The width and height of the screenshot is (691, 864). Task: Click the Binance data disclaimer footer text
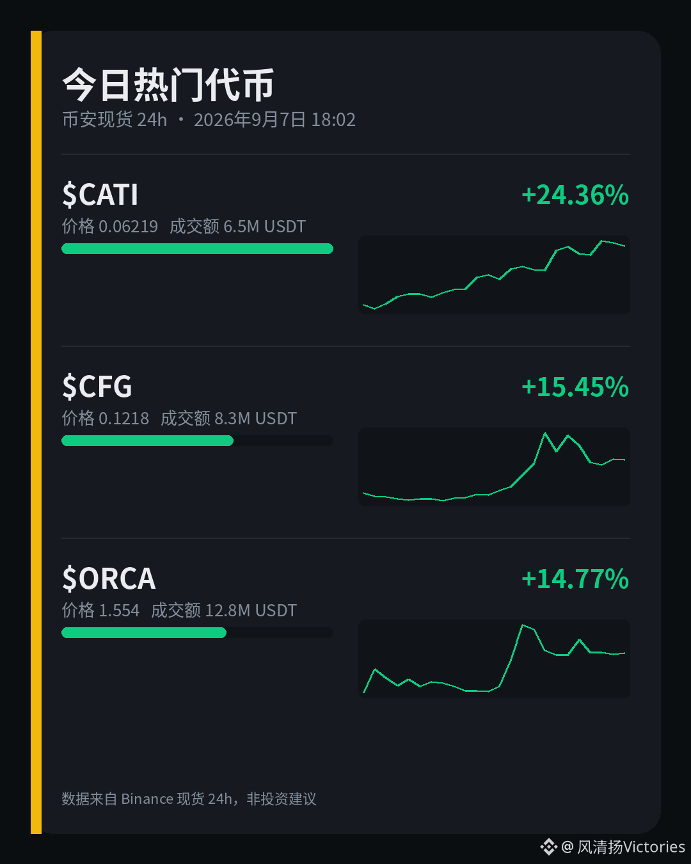point(189,799)
